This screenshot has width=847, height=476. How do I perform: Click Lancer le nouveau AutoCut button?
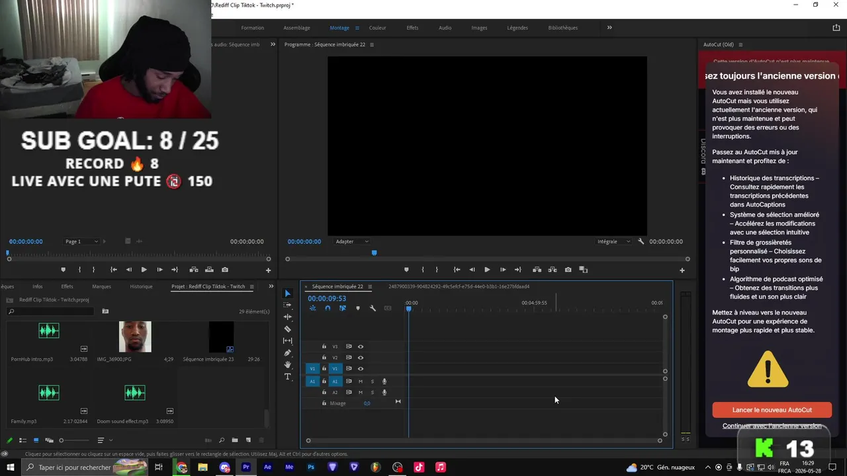[772, 410]
